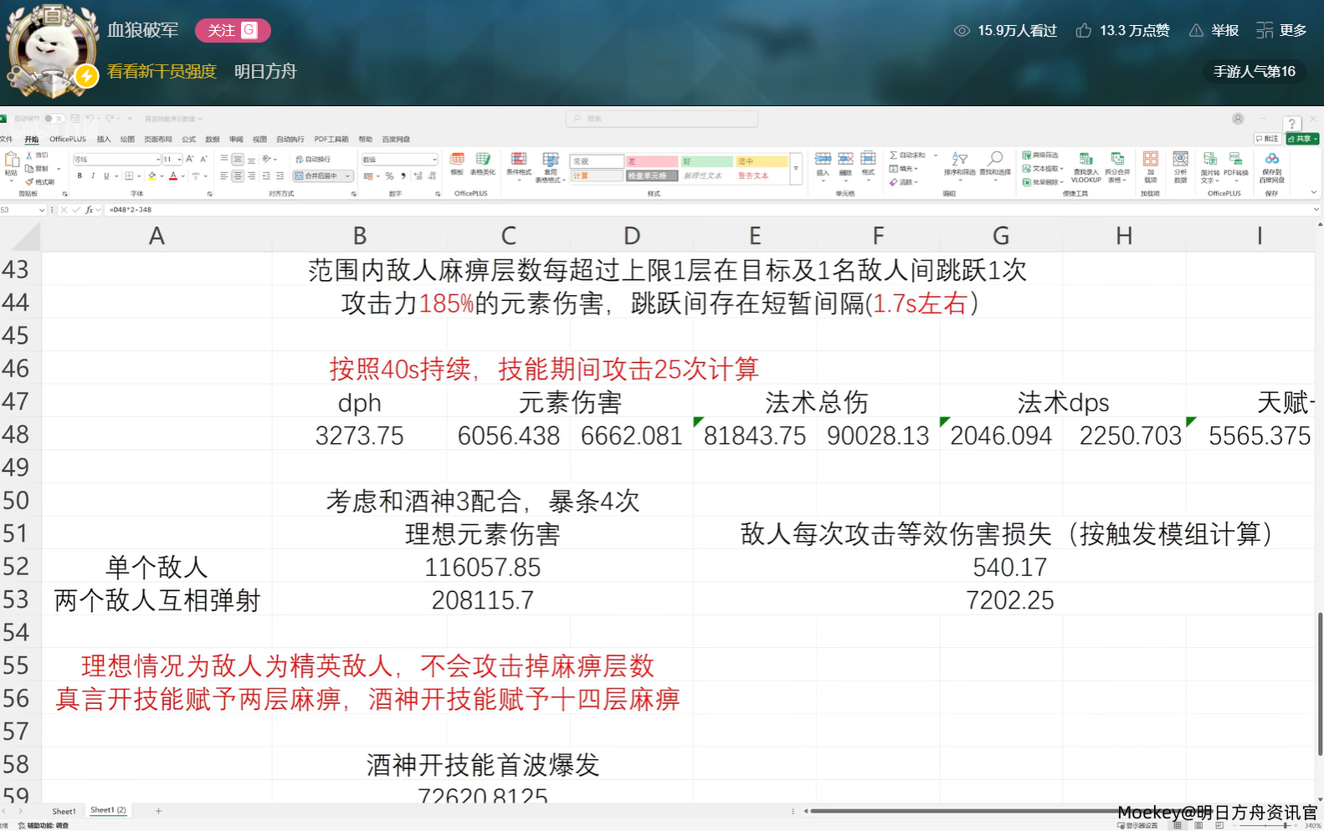Image resolution: width=1324 pixels, height=831 pixels.
Task: Click the VLOOKUP lookup entry icon
Action: pyautogui.click(x=1085, y=162)
